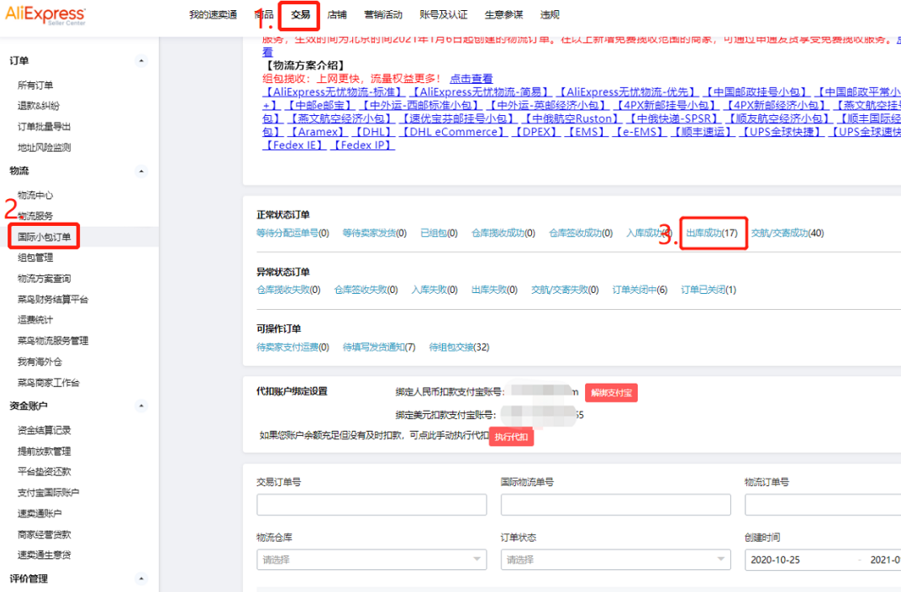
Task: Show 仓库揽收失败(0) orders
Action: [288, 290]
